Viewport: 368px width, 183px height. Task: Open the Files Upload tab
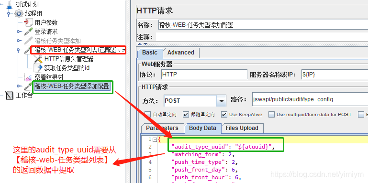tap(242, 128)
